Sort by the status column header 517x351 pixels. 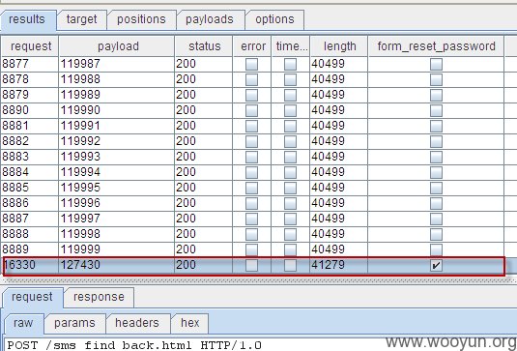pos(204,46)
